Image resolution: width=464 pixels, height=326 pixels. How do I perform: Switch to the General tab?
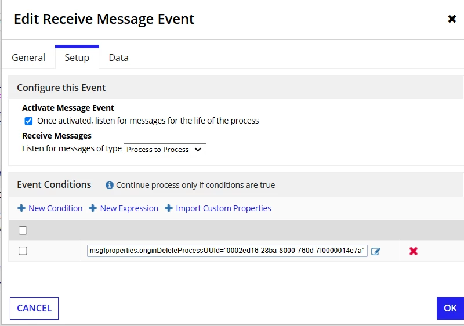coord(28,57)
